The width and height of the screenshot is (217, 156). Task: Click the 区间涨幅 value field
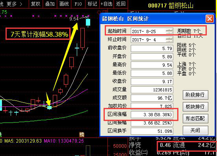pyautogui.click(x=152, y=115)
